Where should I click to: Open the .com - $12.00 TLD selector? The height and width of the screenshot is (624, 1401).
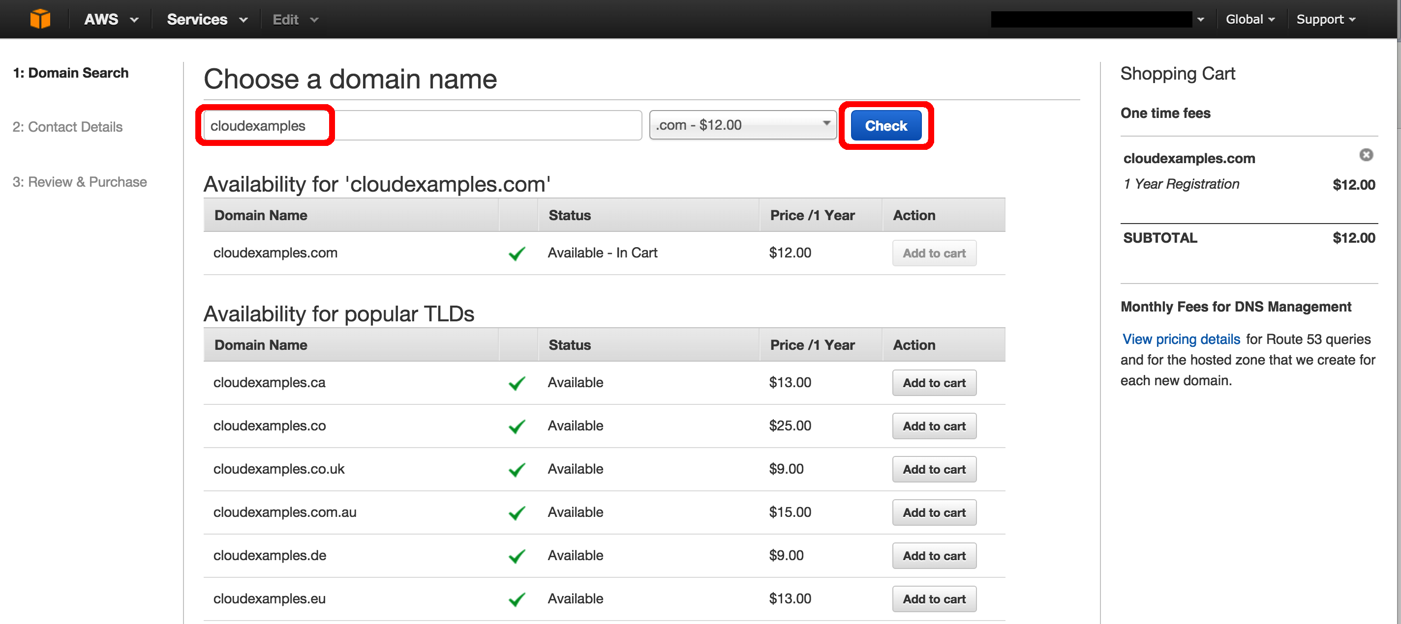(743, 125)
